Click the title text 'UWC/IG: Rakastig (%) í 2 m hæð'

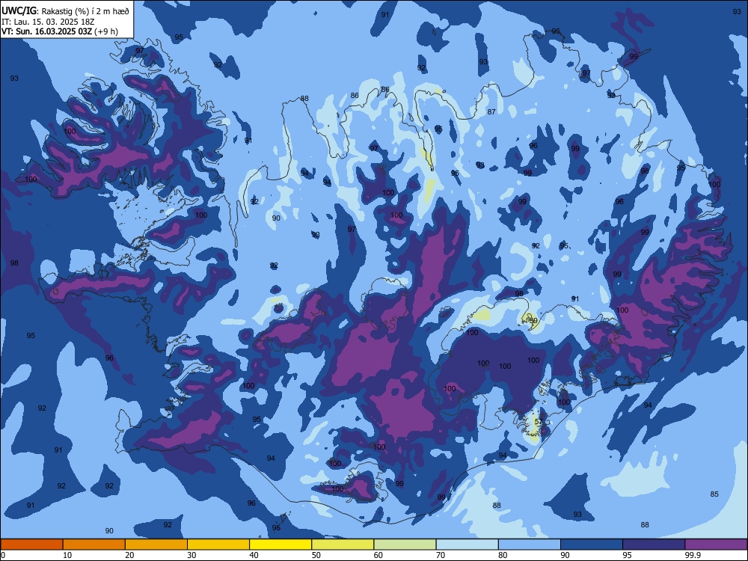65,10
